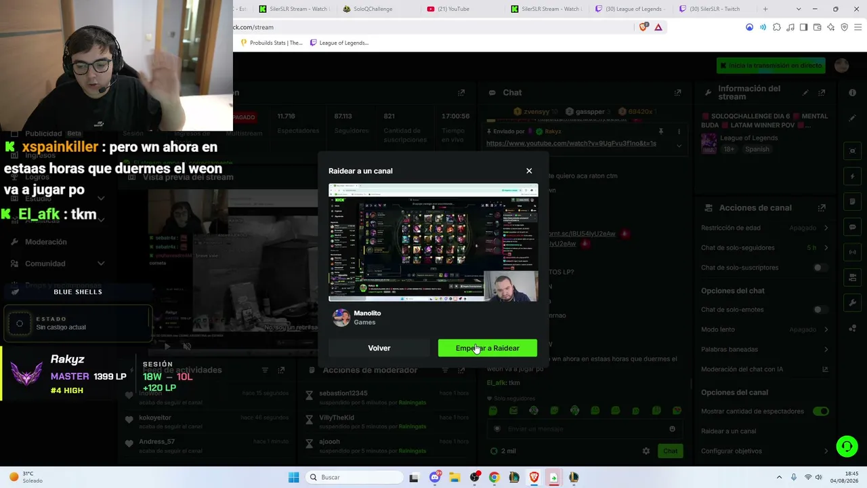Open Probuilds Stats bookmark
The image size is (867, 488).
[x=271, y=43]
